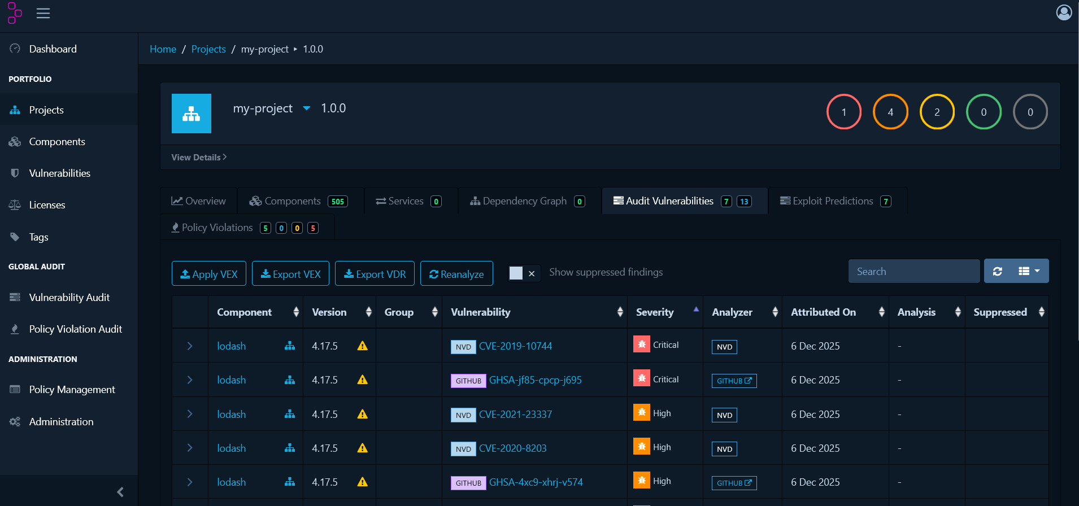Sort by the Attributed On column
Image resolution: width=1079 pixels, height=506 pixels.
click(x=835, y=312)
